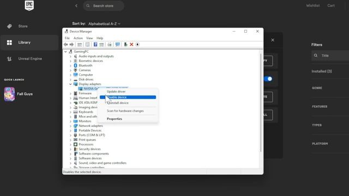Click the Library grid icon in sidebar

tap(9, 42)
